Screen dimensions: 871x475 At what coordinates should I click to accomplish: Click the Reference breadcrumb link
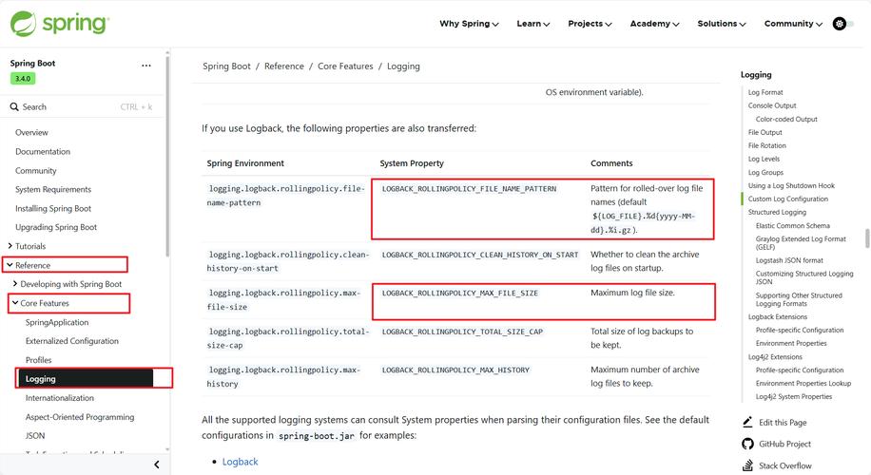(284, 66)
